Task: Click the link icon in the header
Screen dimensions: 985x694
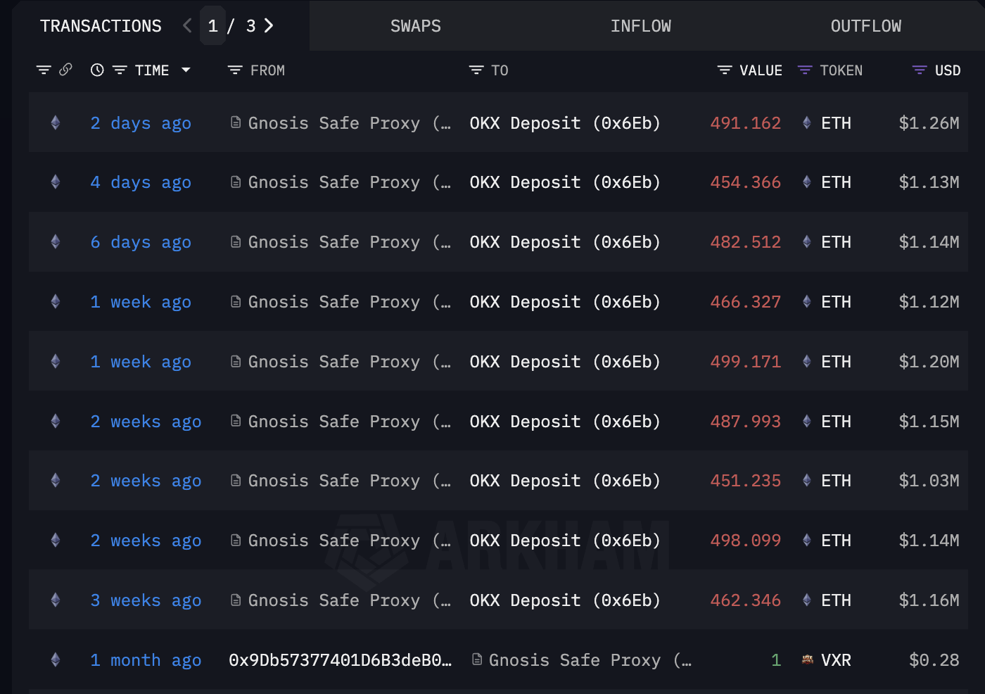Action: (x=65, y=70)
